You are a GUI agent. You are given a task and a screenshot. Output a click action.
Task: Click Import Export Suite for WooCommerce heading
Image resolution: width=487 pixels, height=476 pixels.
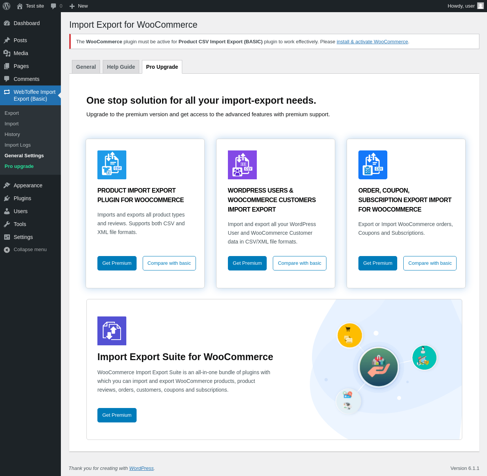pos(185,357)
